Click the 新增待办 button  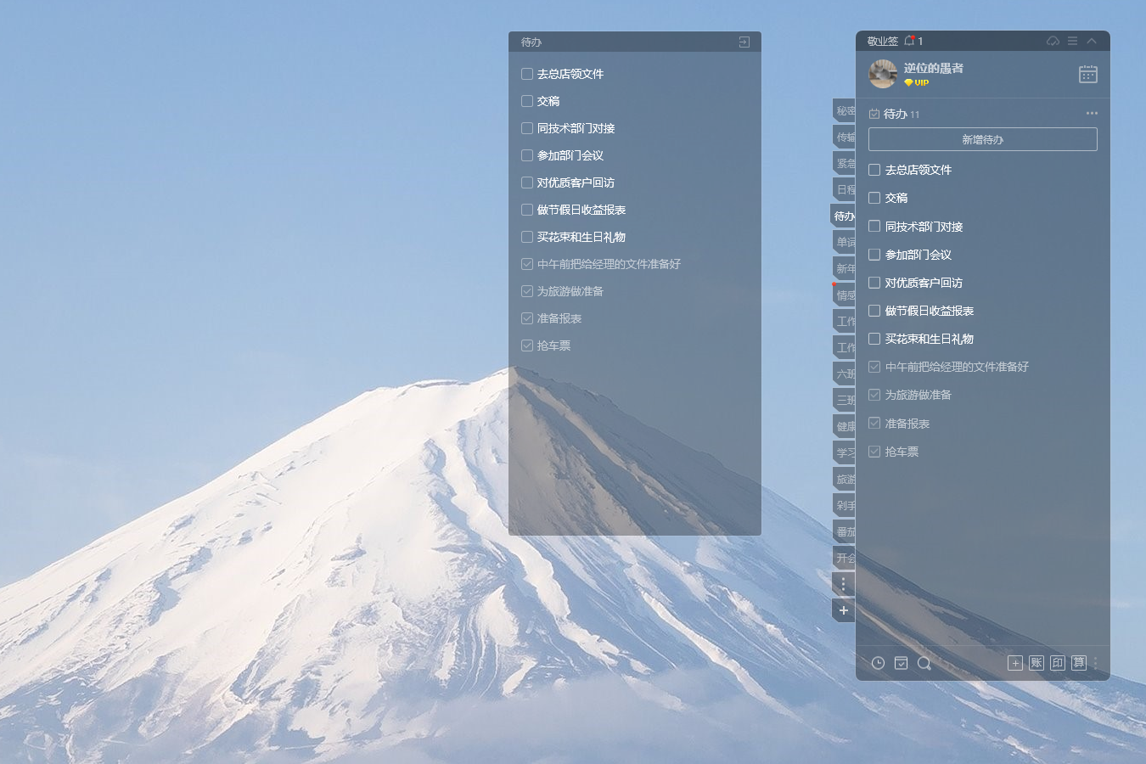(982, 139)
